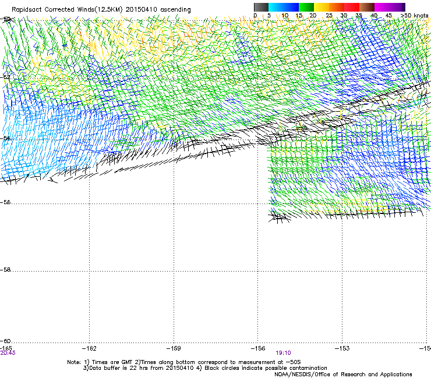Screen dimensions: 431x378
Task: Click the magenta 40–45 knots color segment
Action: pos(382,7)
